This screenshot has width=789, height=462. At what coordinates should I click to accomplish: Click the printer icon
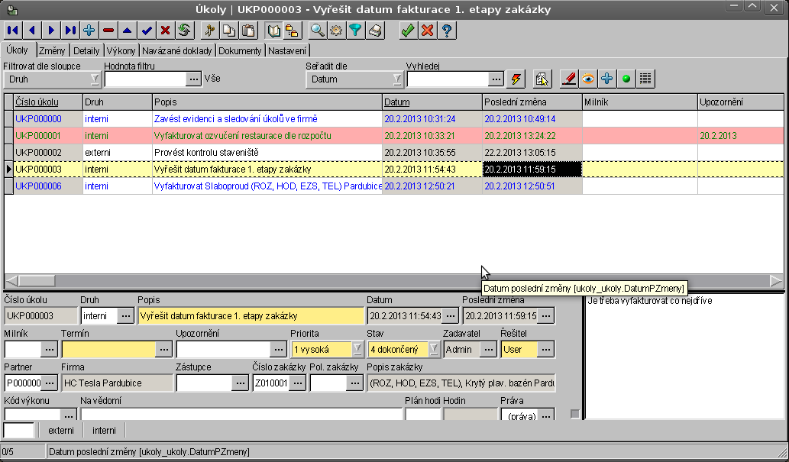374,31
